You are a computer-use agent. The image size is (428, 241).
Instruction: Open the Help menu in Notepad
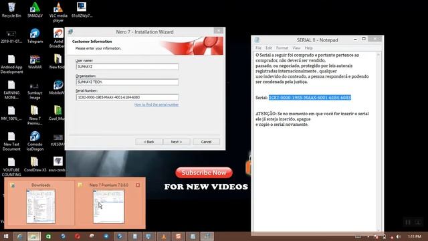(309, 48)
